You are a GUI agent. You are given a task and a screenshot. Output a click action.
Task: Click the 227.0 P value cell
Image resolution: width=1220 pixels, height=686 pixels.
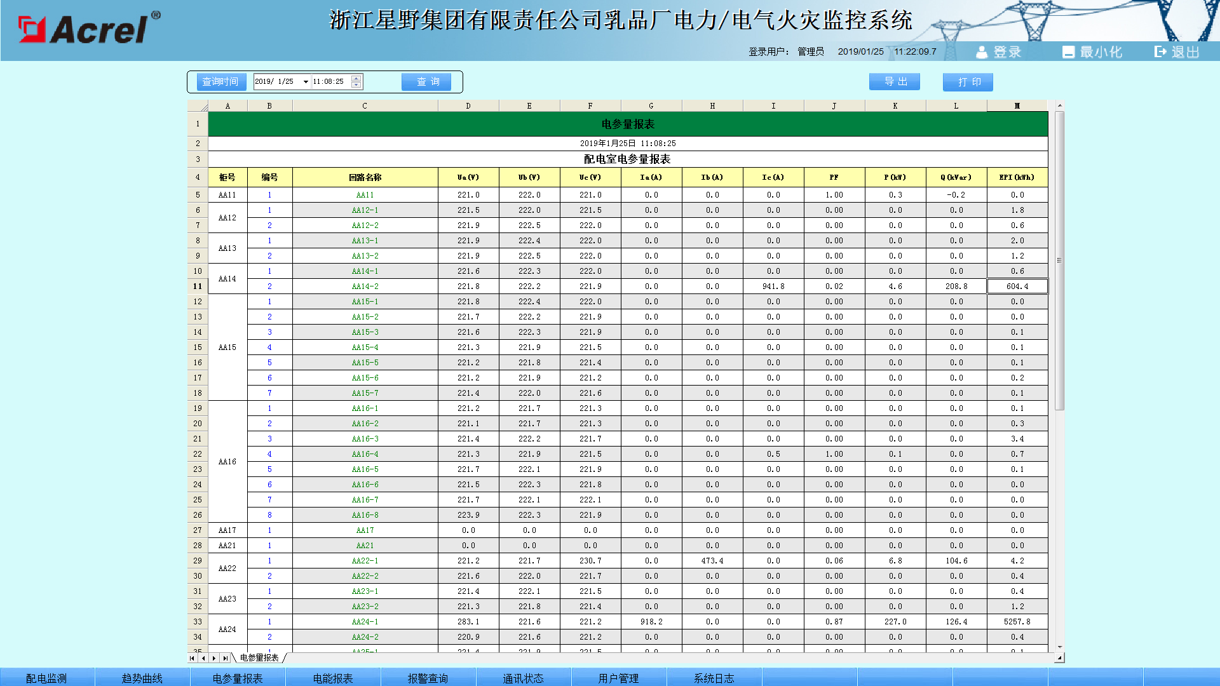coord(895,622)
